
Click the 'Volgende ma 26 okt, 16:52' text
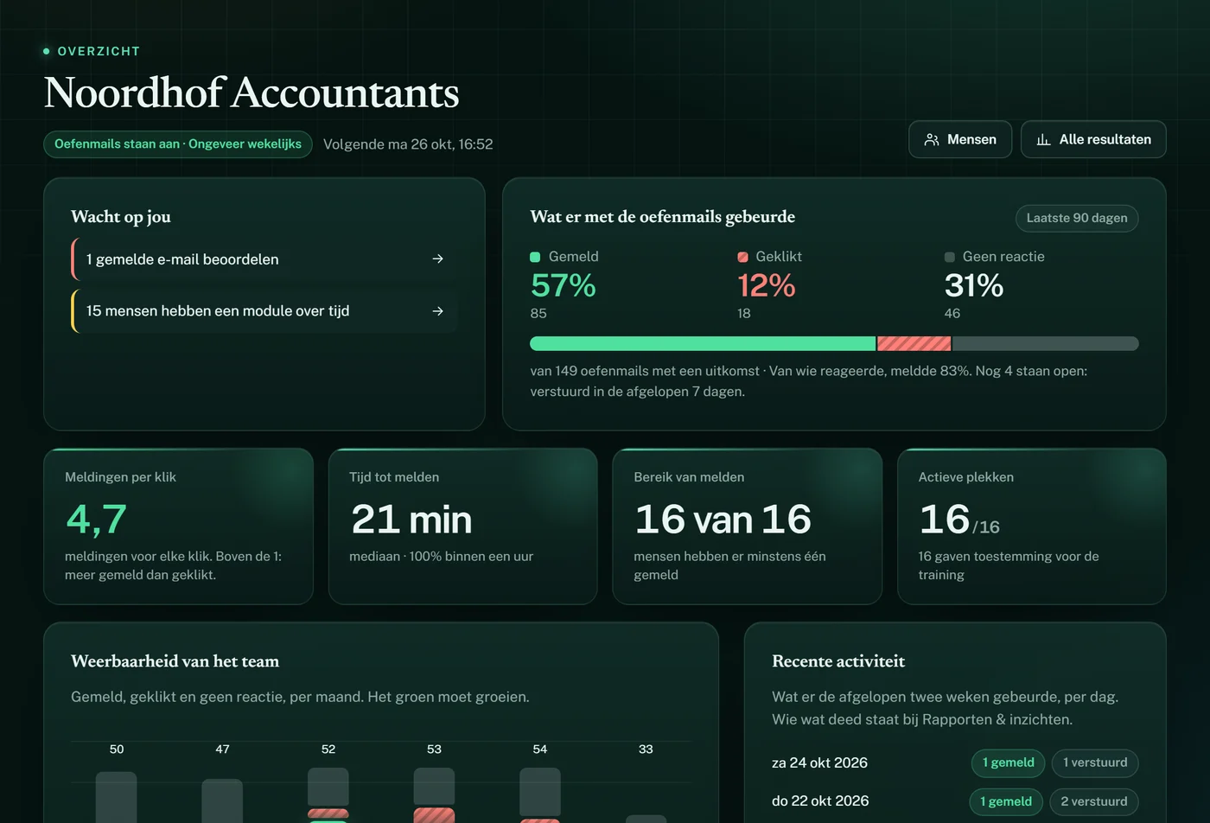pos(408,144)
